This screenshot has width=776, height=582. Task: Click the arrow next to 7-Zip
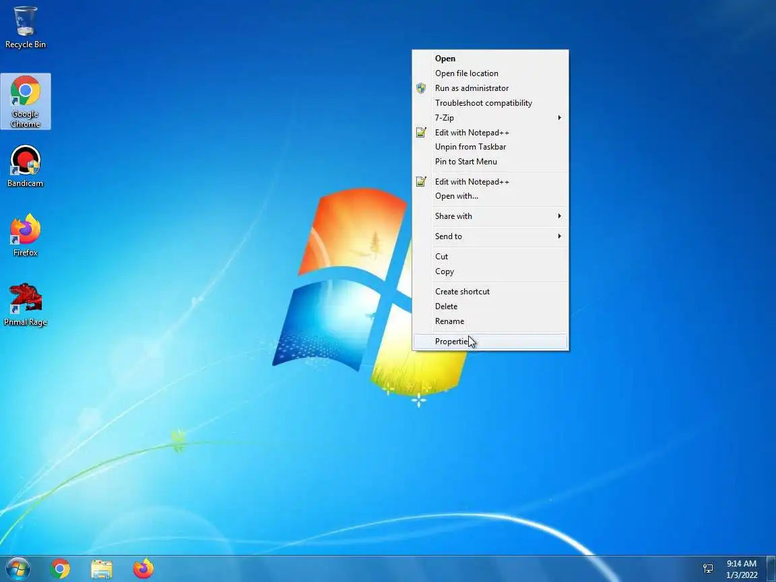559,118
